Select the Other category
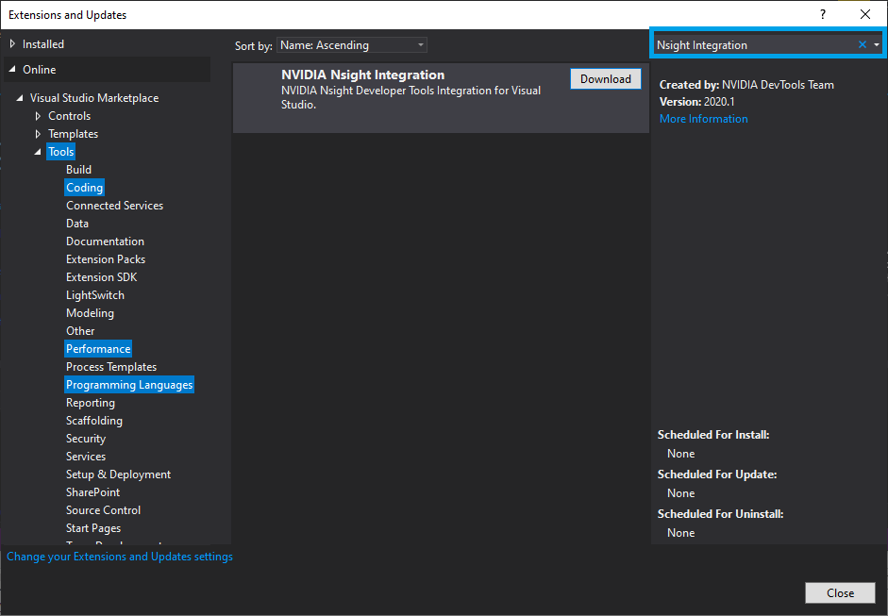Viewport: 888px width, 616px height. coord(80,331)
